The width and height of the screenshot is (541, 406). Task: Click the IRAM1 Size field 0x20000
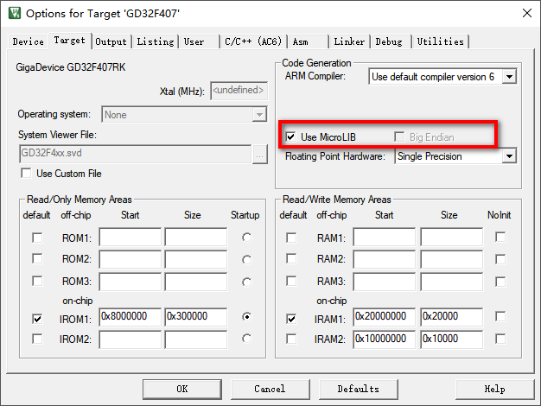pos(452,317)
